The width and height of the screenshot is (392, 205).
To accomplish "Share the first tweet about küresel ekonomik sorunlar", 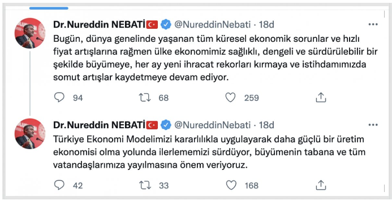I will (321, 97).
